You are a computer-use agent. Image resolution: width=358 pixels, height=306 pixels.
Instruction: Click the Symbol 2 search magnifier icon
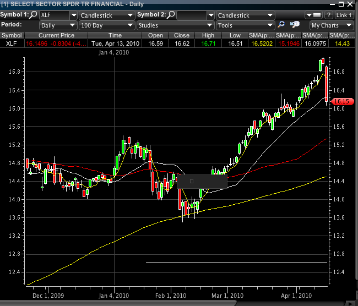pos(171,15)
